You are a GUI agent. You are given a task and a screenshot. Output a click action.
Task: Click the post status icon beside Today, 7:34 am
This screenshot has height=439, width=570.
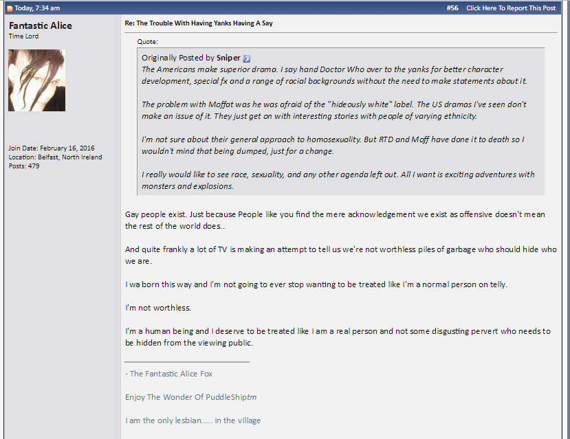[10, 8]
